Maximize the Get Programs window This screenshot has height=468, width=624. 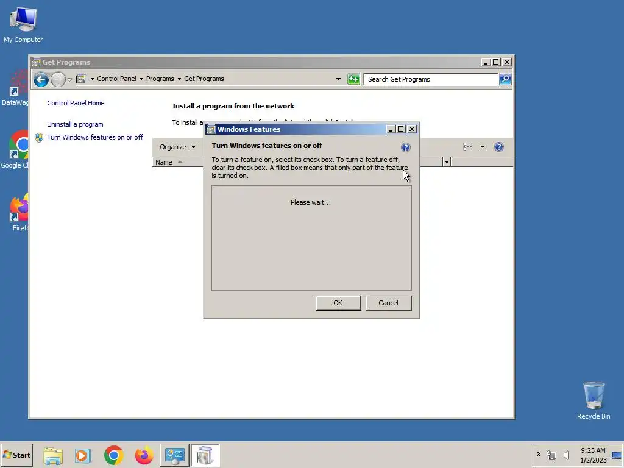coord(496,62)
